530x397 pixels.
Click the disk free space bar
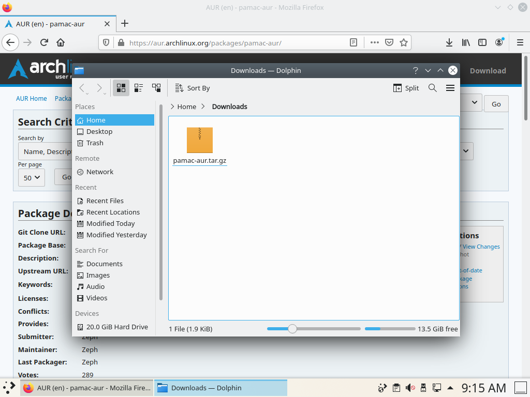[x=390, y=329]
